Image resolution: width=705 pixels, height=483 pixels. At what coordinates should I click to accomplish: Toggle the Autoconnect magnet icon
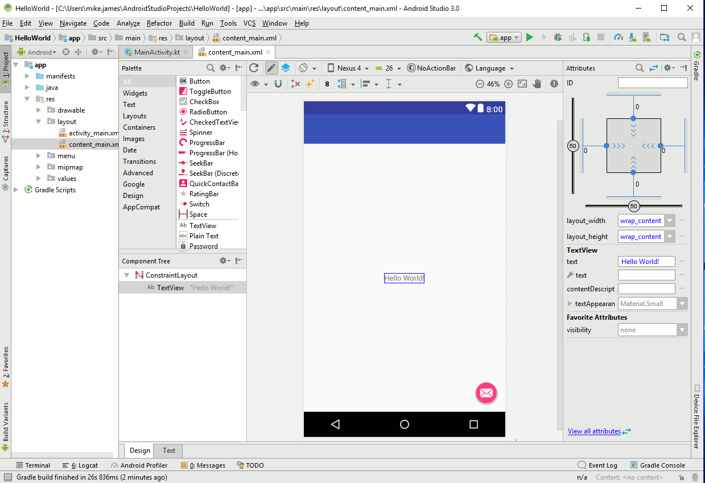coord(278,84)
